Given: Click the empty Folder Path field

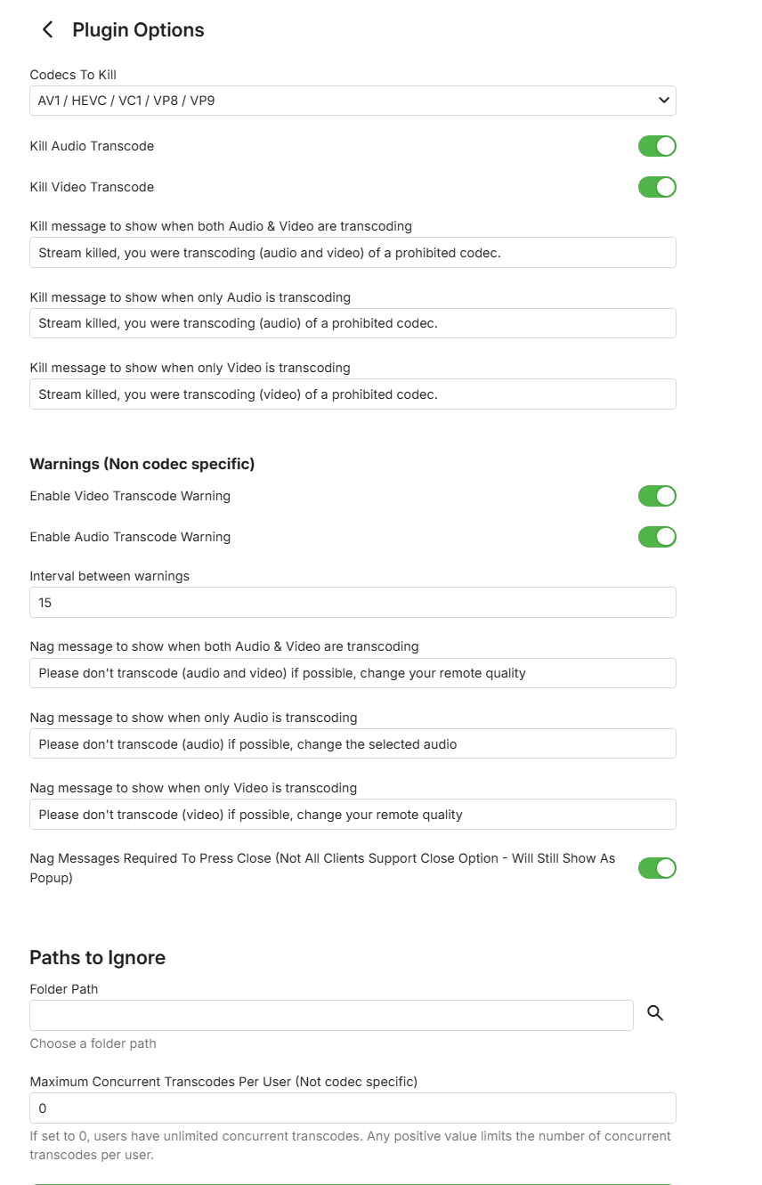Looking at the screenshot, I should pyautogui.click(x=331, y=1015).
